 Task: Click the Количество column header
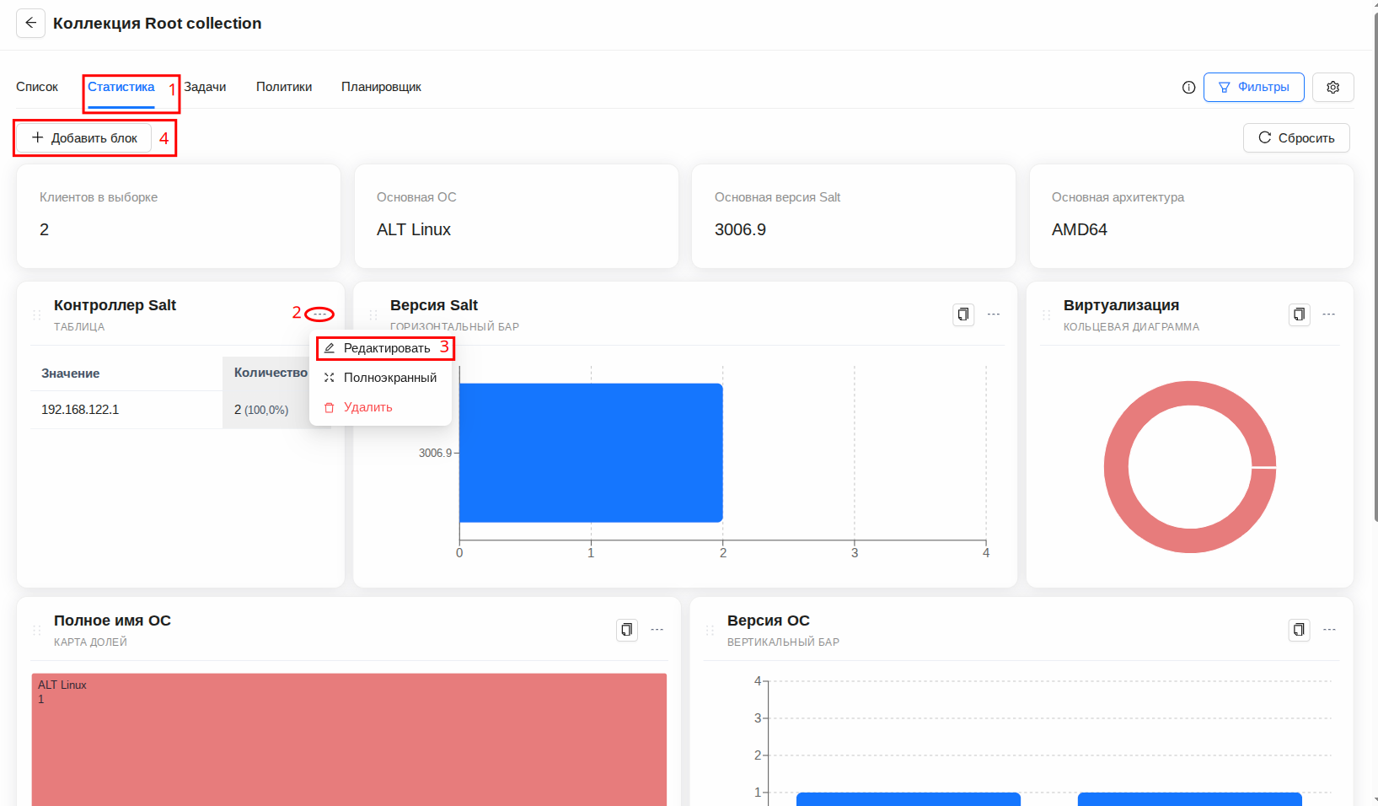point(271,373)
